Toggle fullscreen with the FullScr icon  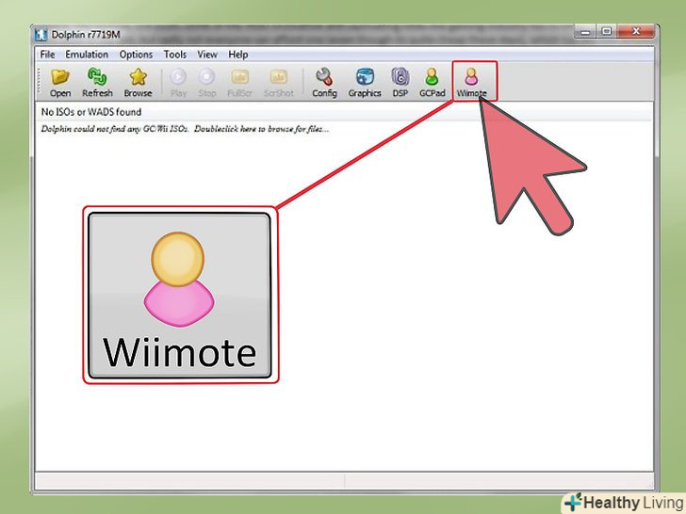click(239, 81)
